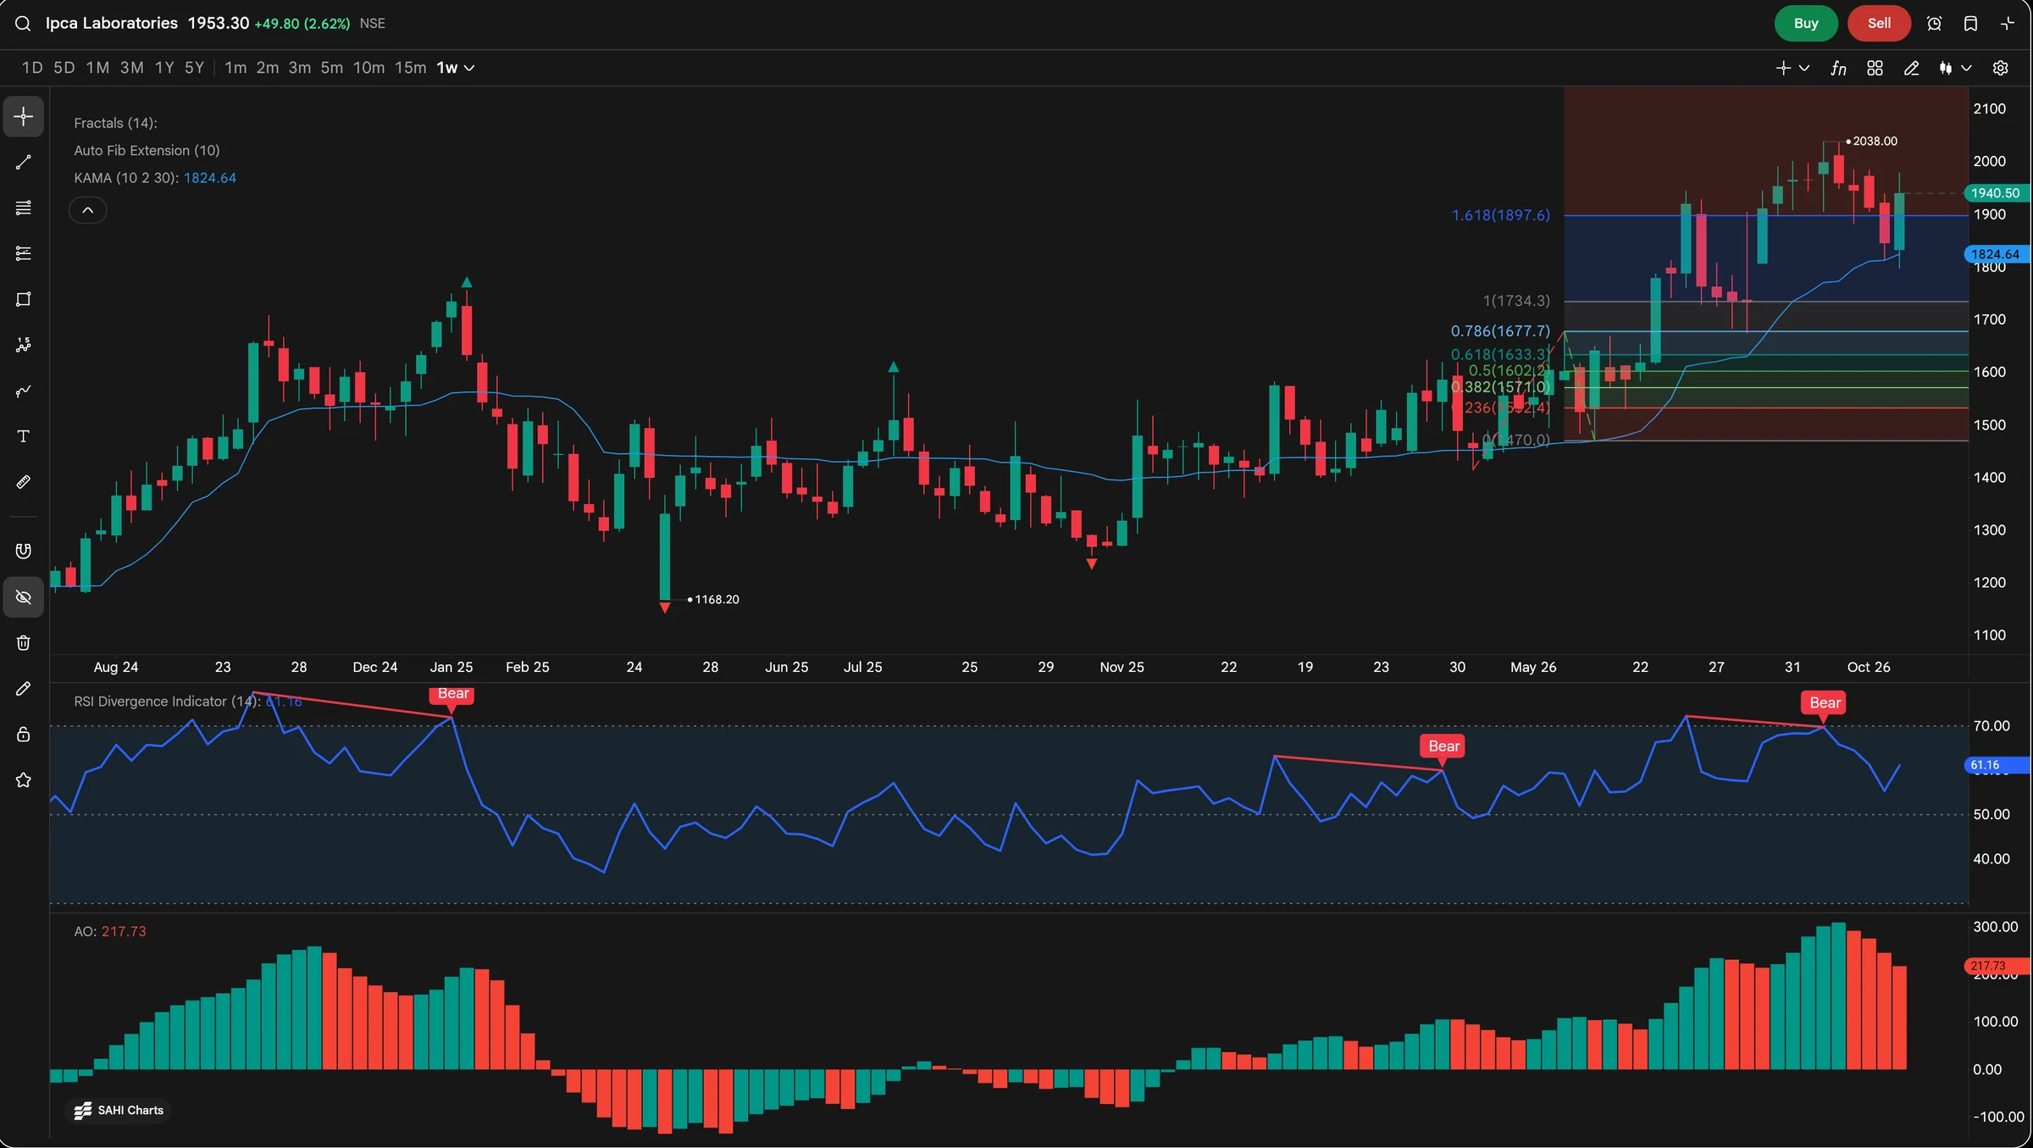Toggle magnet snap mode
Viewport: 2033px width, 1148px height.
(24, 552)
